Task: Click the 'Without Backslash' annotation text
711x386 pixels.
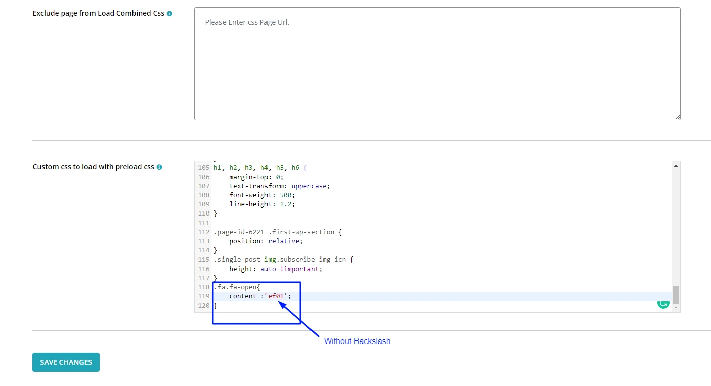Action: 357,341
